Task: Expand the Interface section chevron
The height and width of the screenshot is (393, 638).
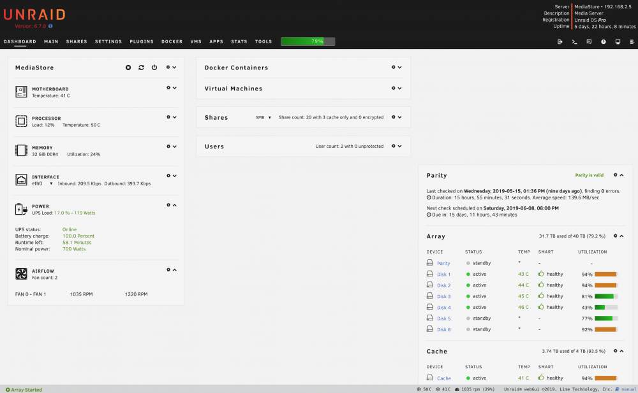Action: coord(175,176)
